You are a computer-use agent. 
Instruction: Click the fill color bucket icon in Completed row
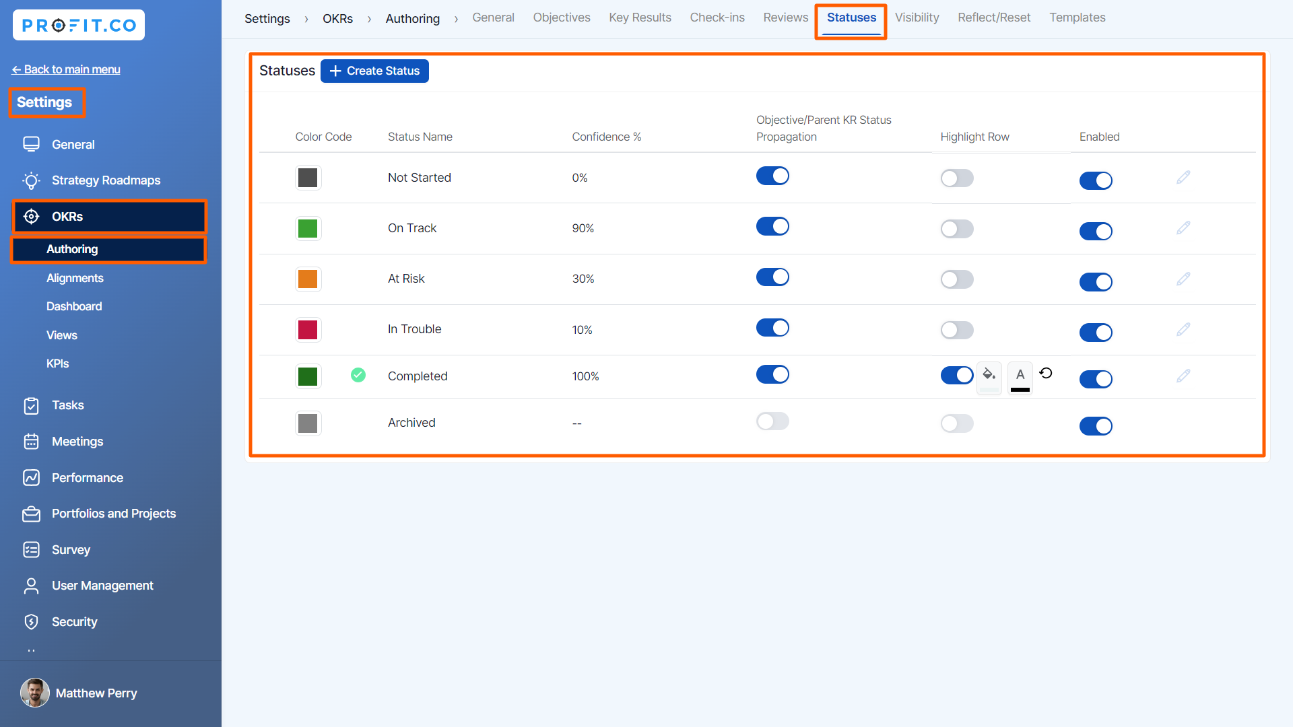(x=989, y=374)
